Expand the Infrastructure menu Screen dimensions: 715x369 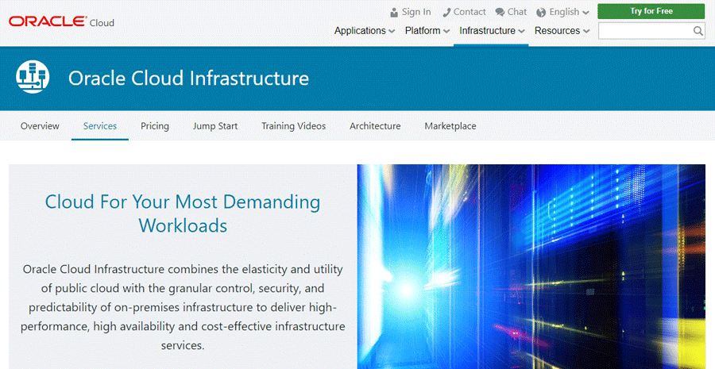492,30
